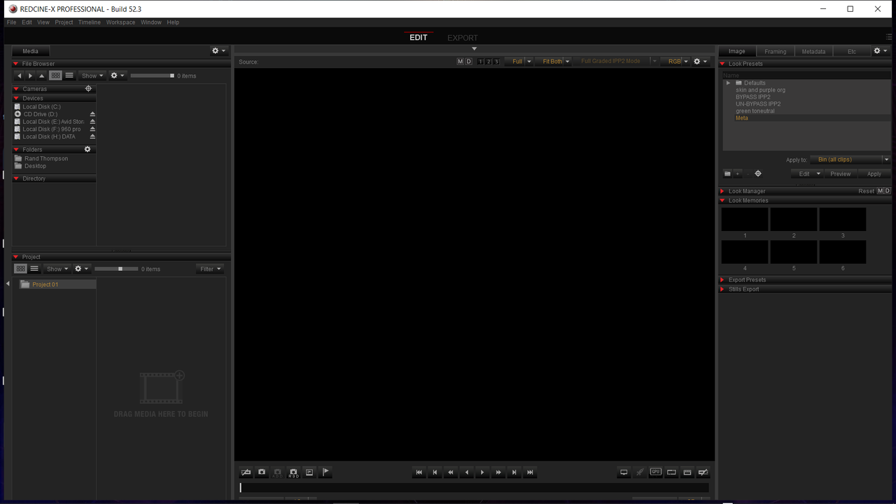Open the Full resolution dropdown
The height and width of the screenshot is (504, 896).
[x=519, y=62]
